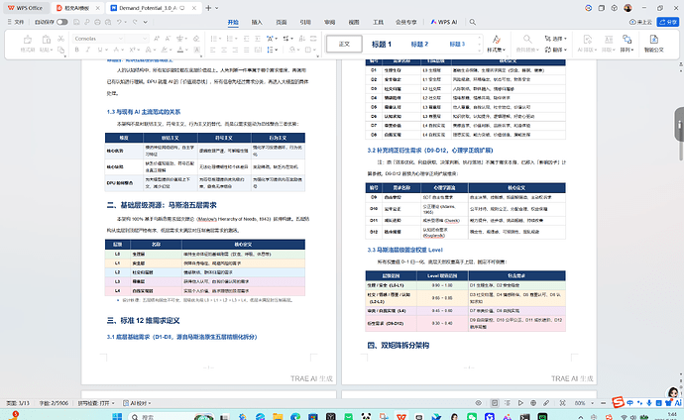Apply the Heading 3 style
This screenshot has width=684, height=420.
coord(457,44)
